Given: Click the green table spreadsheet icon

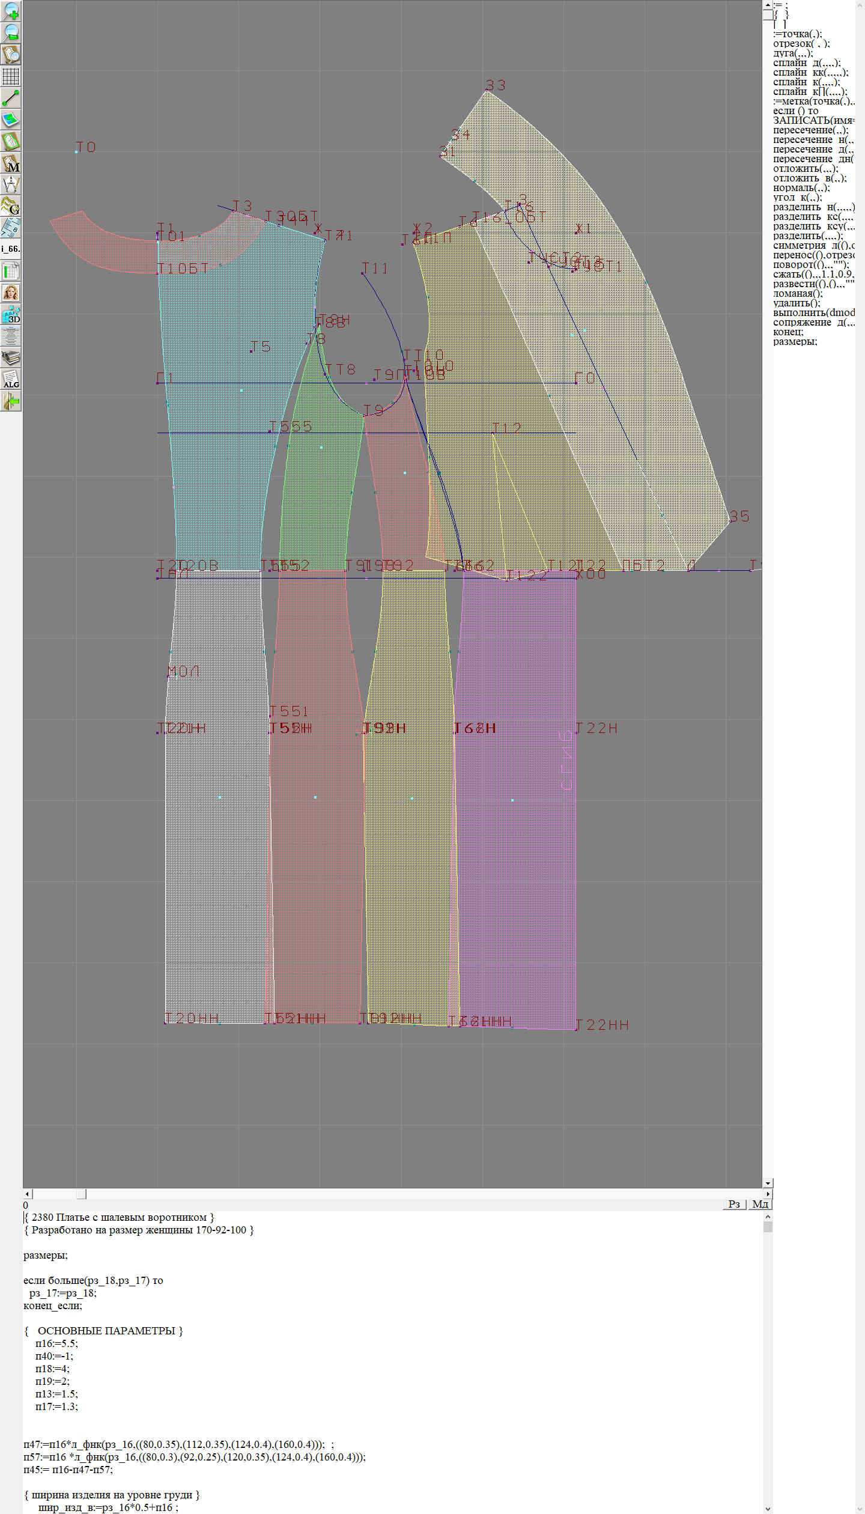Looking at the screenshot, I should [11, 271].
